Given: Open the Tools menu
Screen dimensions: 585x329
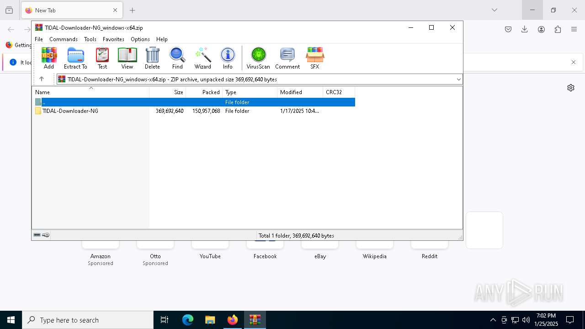Looking at the screenshot, I should [90, 39].
